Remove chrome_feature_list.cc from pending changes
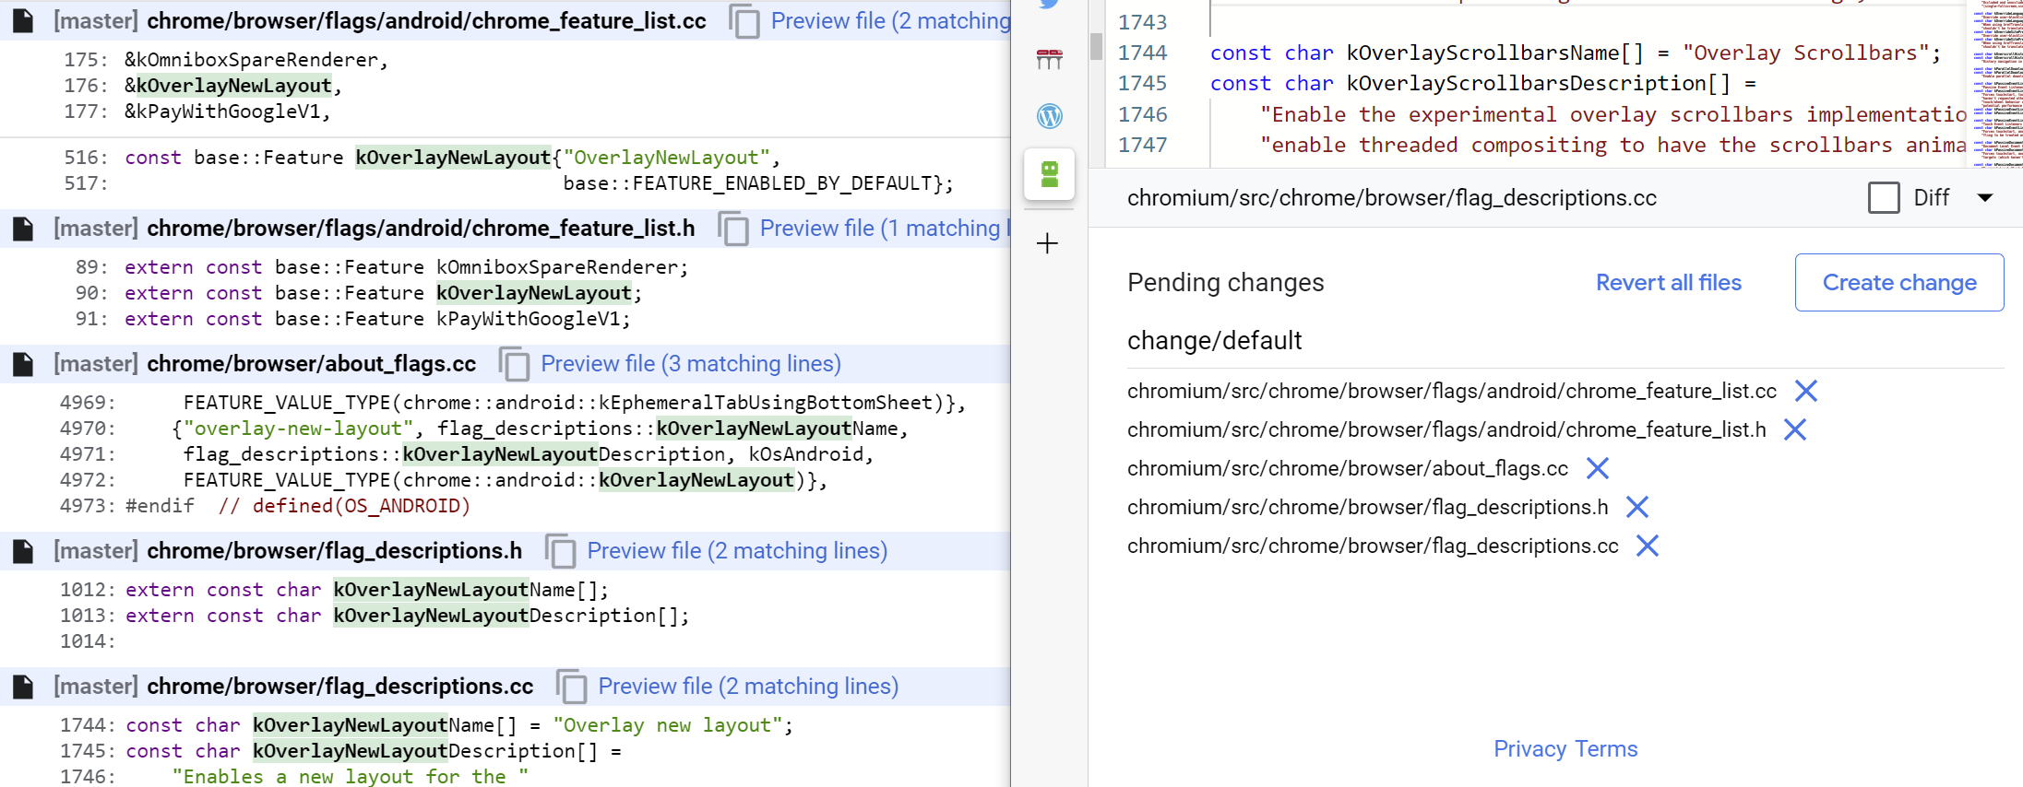This screenshot has width=2023, height=787. click(x=1805, y=392)
